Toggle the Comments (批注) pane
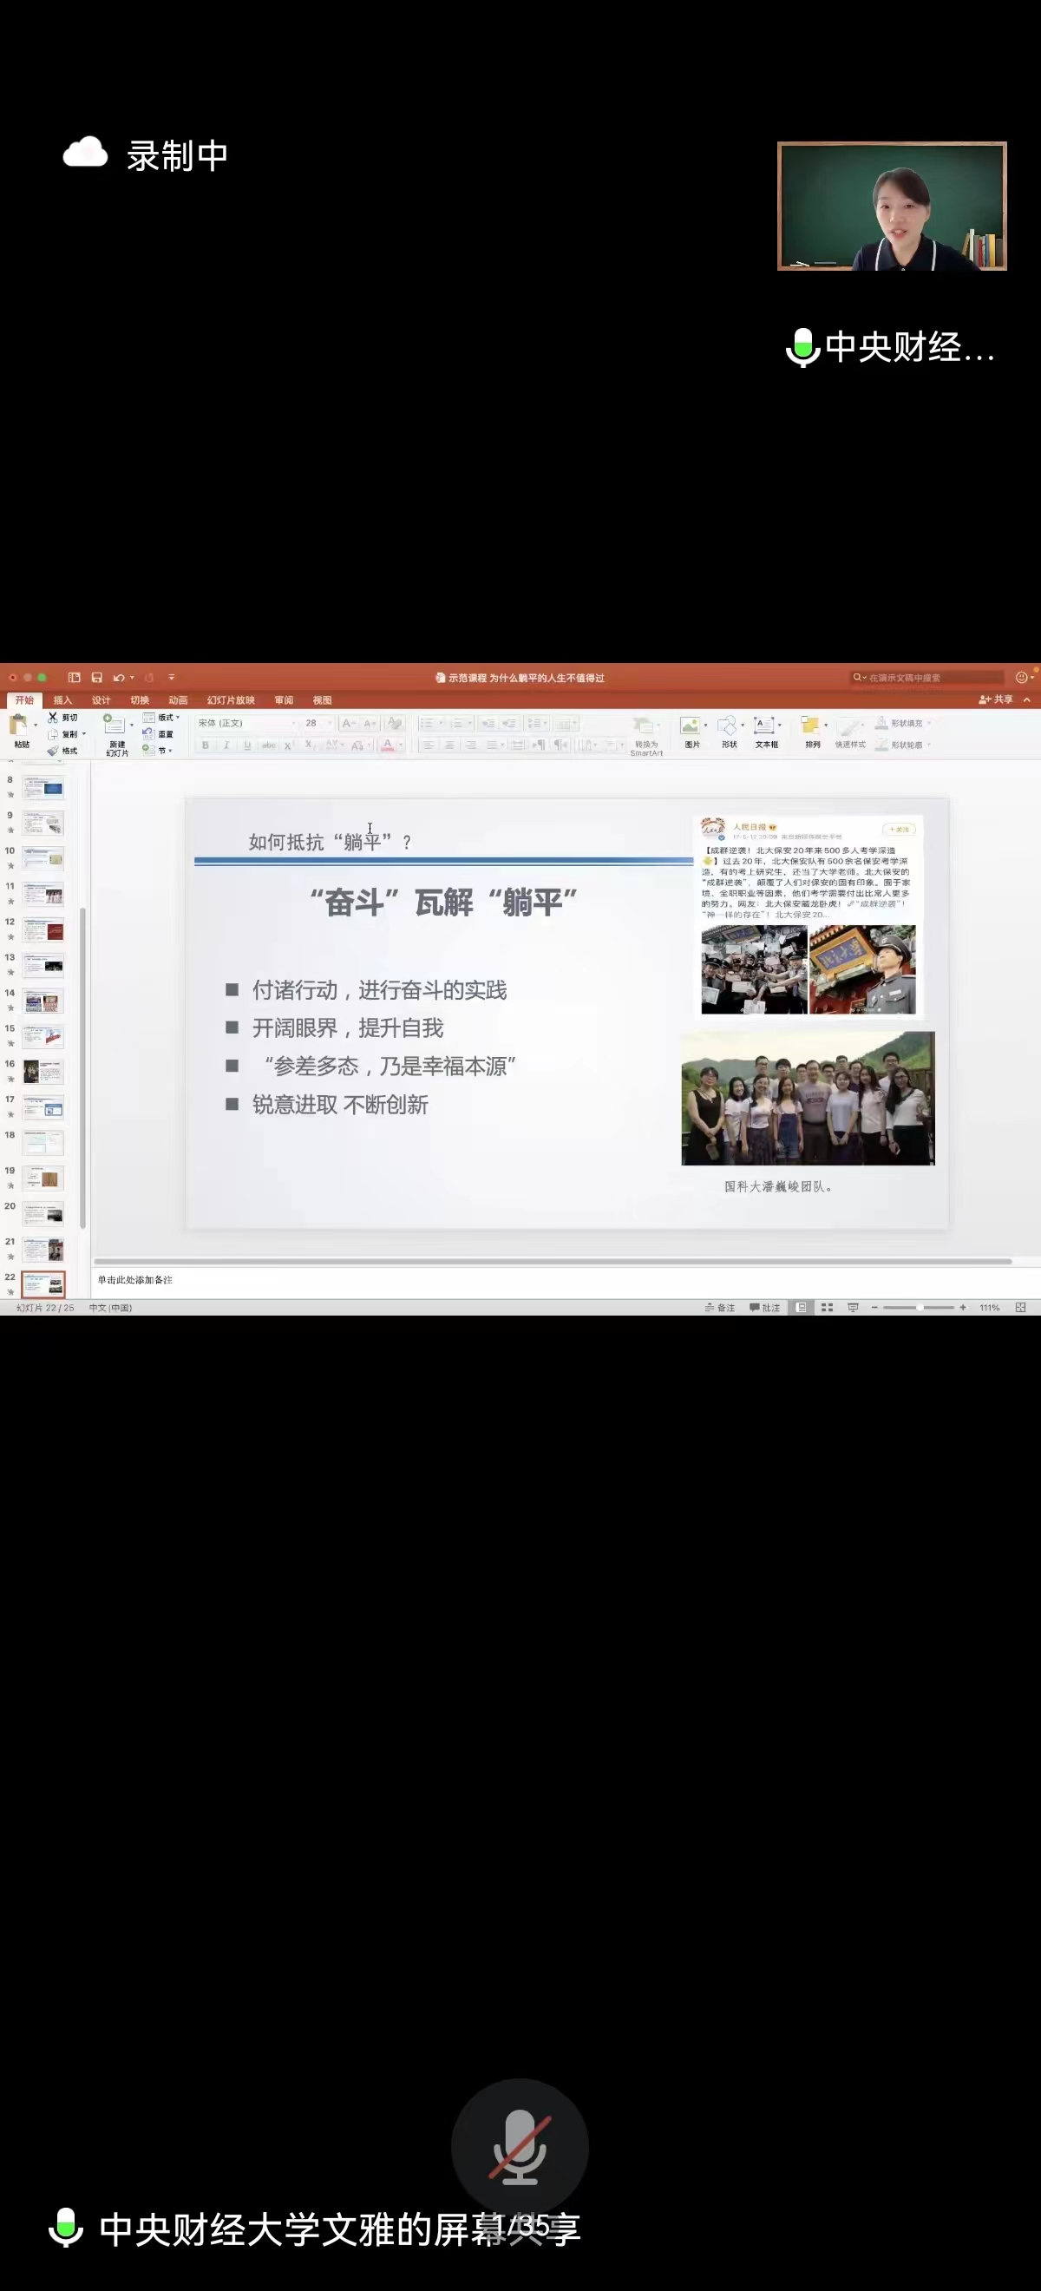1041x2291 pixels. (764, 1308)
